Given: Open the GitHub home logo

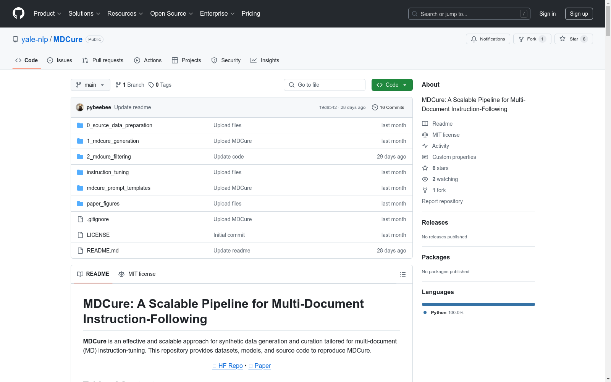Looking at the screenshot, I should point(18,13).
